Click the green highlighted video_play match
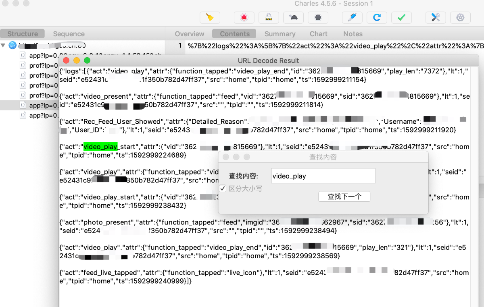This screenshot has height=307, width=484. click(x=100, y=147)
